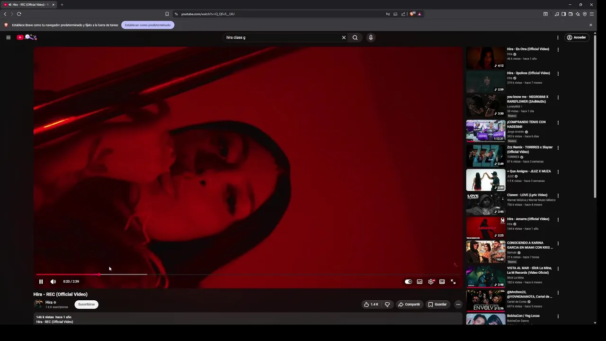The image size is (606, 341).
Task: Close the Hira - REC browser tab
Action: [x=53, y=5]
